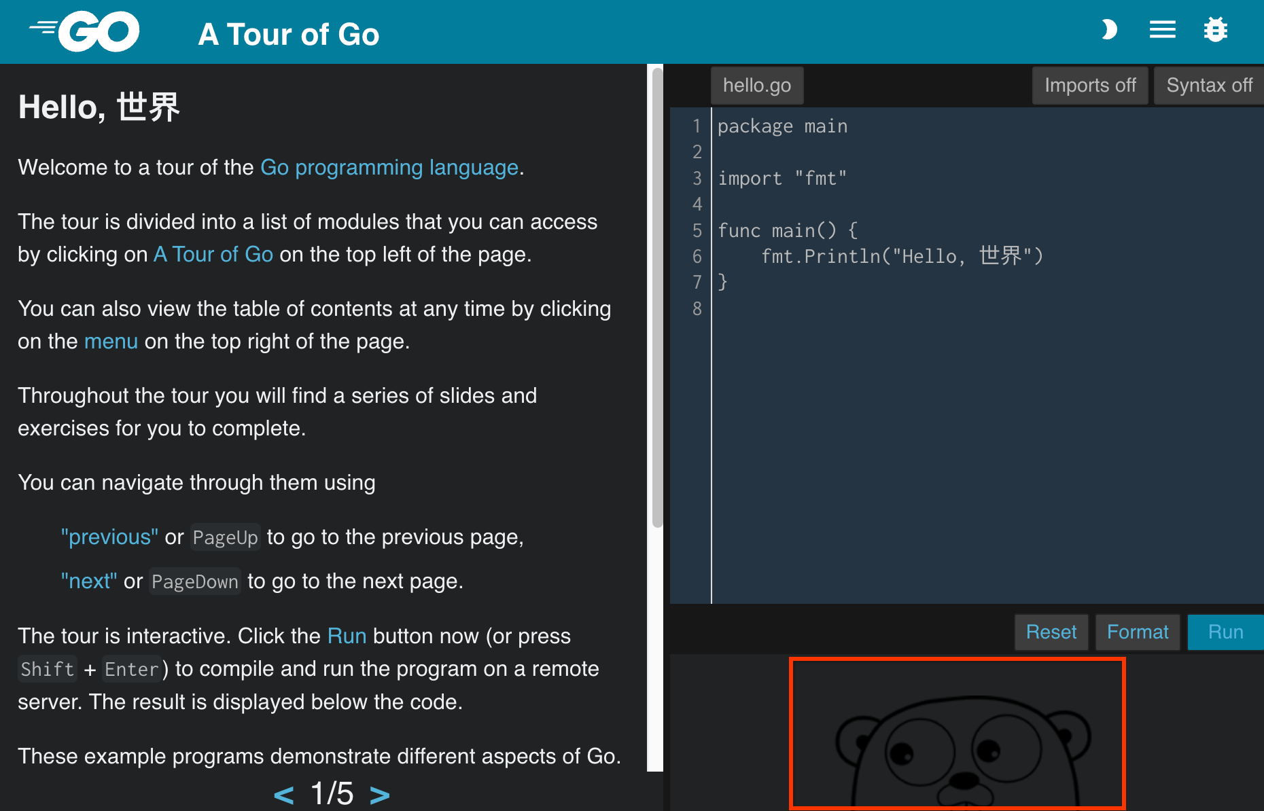Click the A Tour of Go link
Screen dimensions: 1264x811
coord(213,255)
